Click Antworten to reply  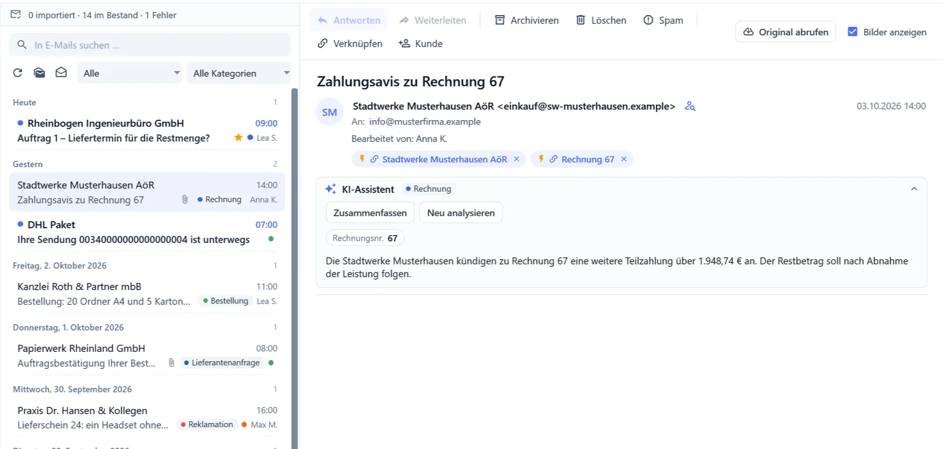tap(349, 20)
